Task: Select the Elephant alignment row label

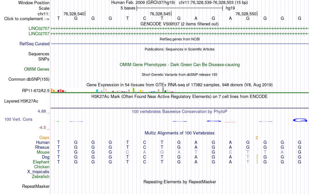Action: (41, 162)
